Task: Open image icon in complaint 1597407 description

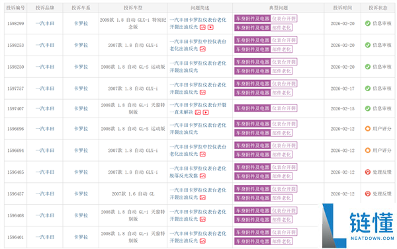Action: coord(198,112)
